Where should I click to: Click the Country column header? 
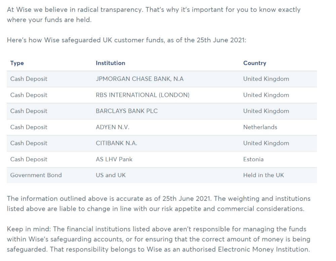pyautogui.click(x=254, y=63)
